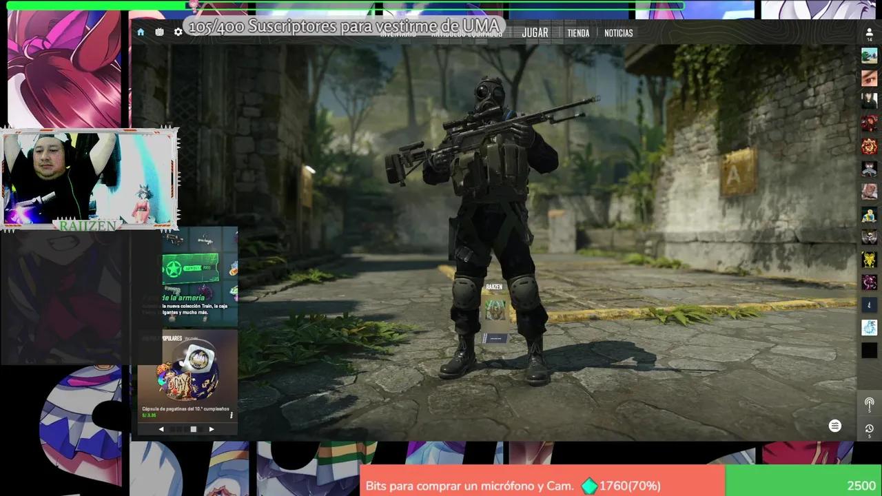This screenshot has height=496, width=882.
Task: Click the info icon on the sticker capsule
Action: [x=230, y=415]
